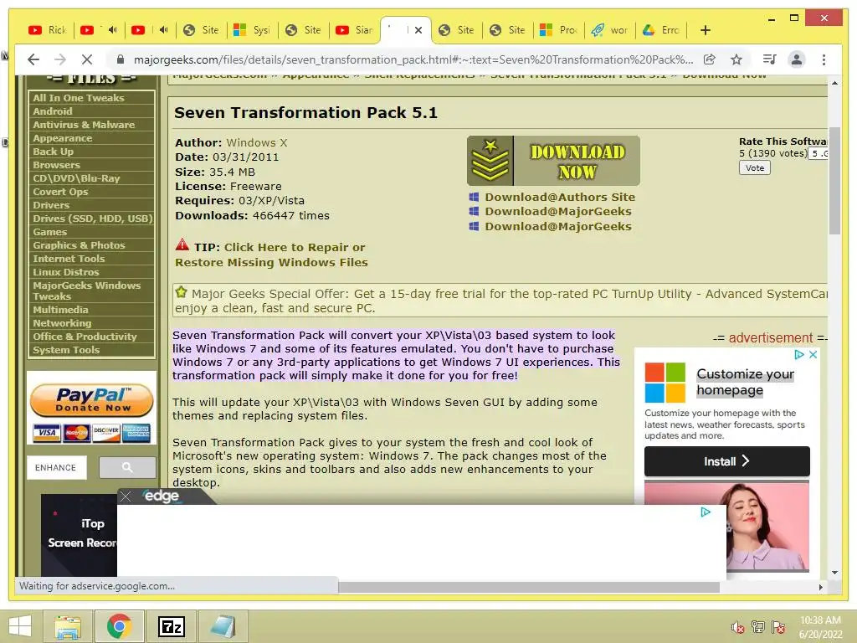The image size is (857, 643).
Task: Open Drives (SSD, HDD, USB) category
Action: click(91, 219)
